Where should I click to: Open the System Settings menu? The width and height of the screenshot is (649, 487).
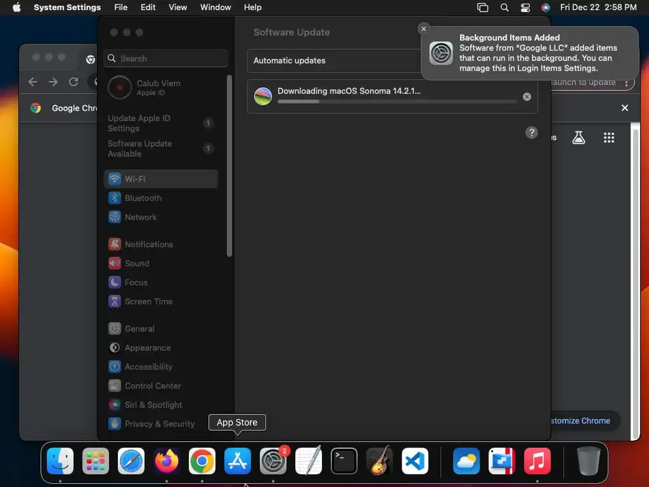pos(67,7)
